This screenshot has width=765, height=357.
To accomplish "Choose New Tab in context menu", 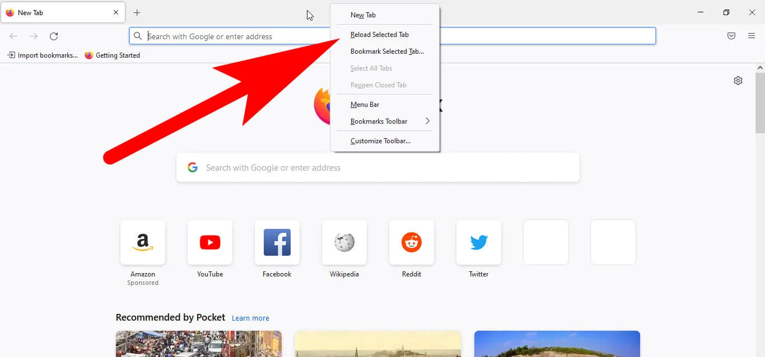I will click(385, 15).
